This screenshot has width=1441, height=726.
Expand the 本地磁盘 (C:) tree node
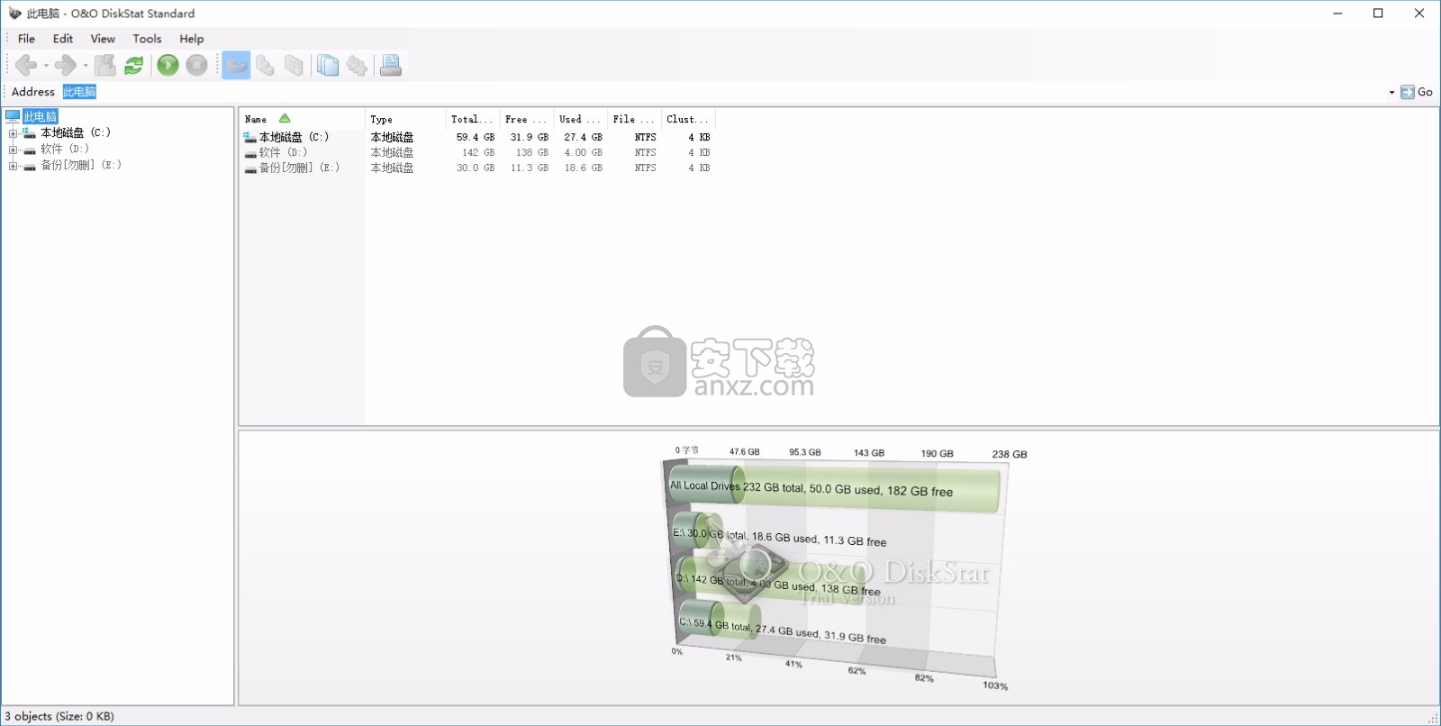[13, 133]
